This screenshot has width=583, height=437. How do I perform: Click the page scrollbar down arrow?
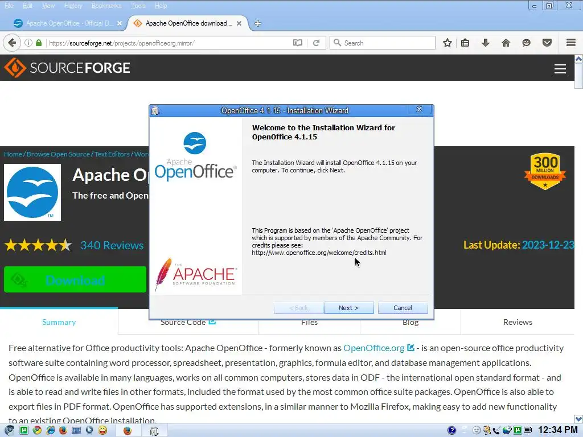[578, 419]
